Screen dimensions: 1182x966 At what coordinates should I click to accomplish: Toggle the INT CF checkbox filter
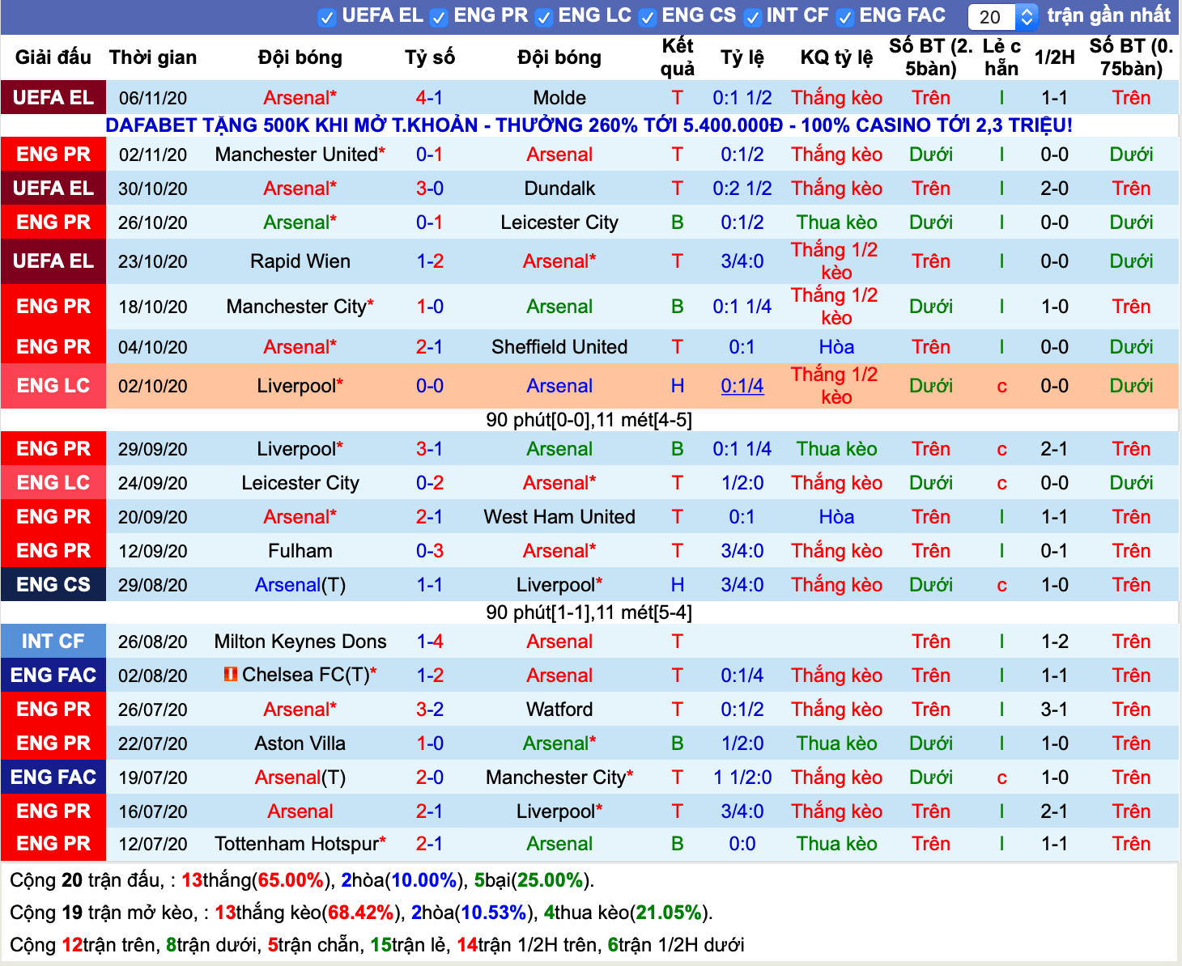point(753,17)
